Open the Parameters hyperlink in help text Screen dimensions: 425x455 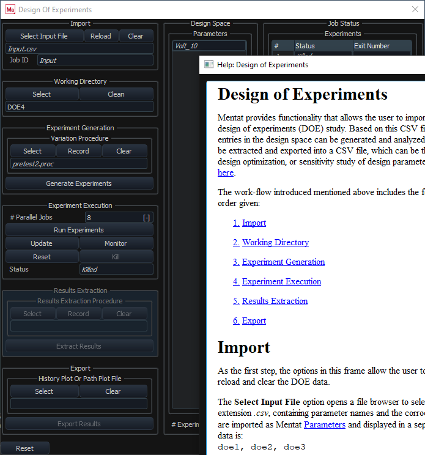pos(324,424)
